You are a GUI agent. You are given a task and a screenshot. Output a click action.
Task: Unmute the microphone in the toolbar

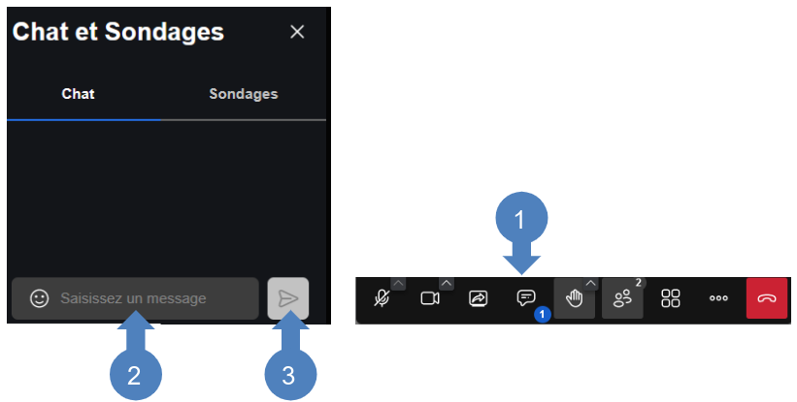click(x=382, y=298)
